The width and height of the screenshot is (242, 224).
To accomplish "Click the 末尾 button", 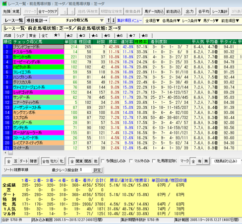I will pyautogui.click(x=16, y=12).
